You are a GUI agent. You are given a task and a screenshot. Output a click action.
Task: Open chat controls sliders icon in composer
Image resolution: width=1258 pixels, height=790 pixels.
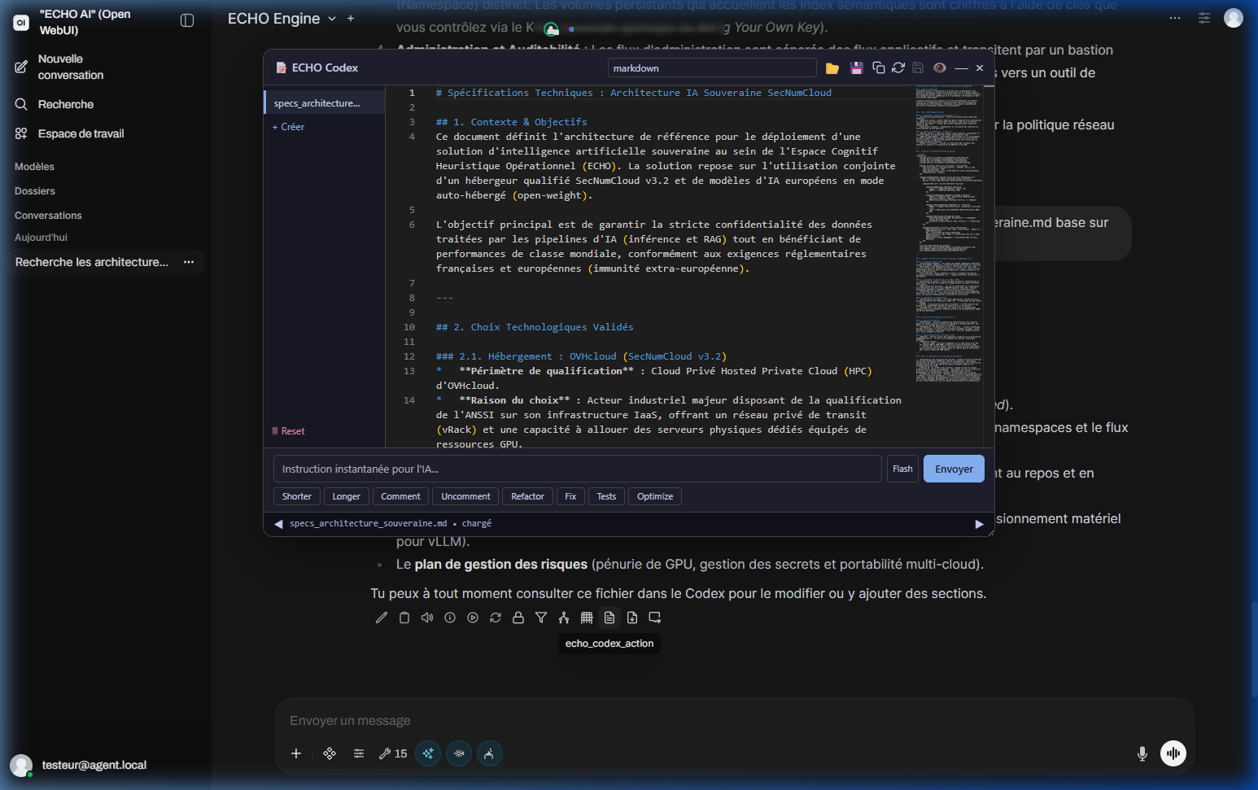point(359,753)
